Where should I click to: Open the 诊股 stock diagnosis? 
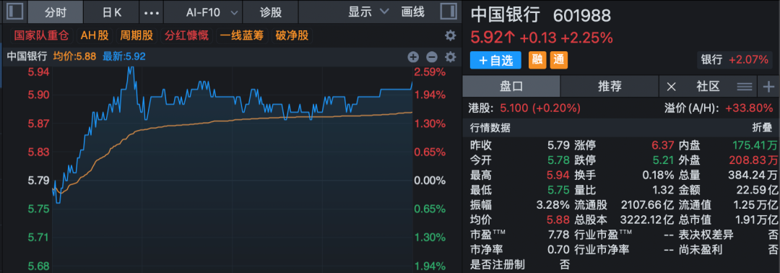[x=272, y=12]
